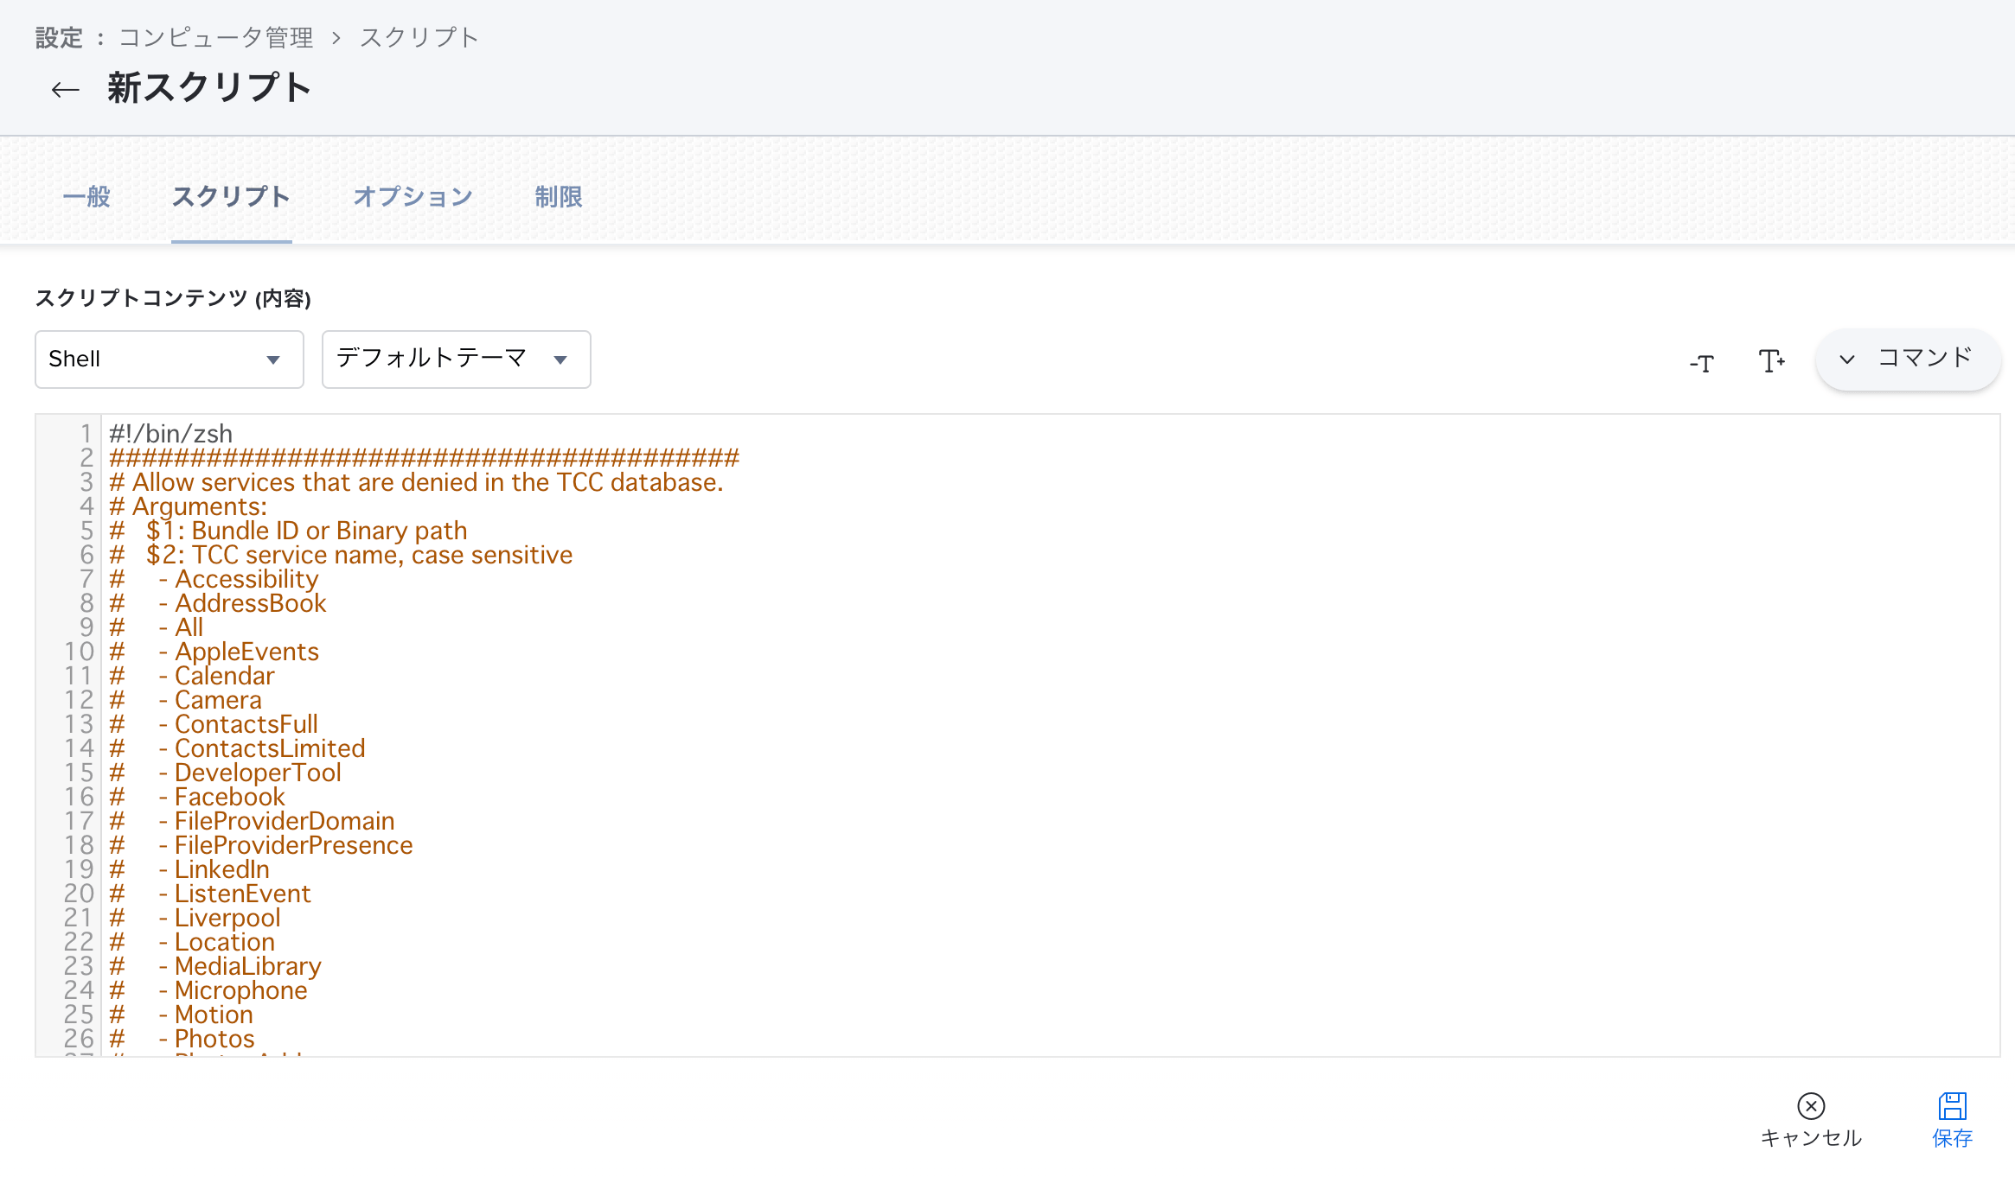Increase editor font size with T+ icon
The width and height of the screenshot is (2015, 1177).
(x=1771, y=360)
